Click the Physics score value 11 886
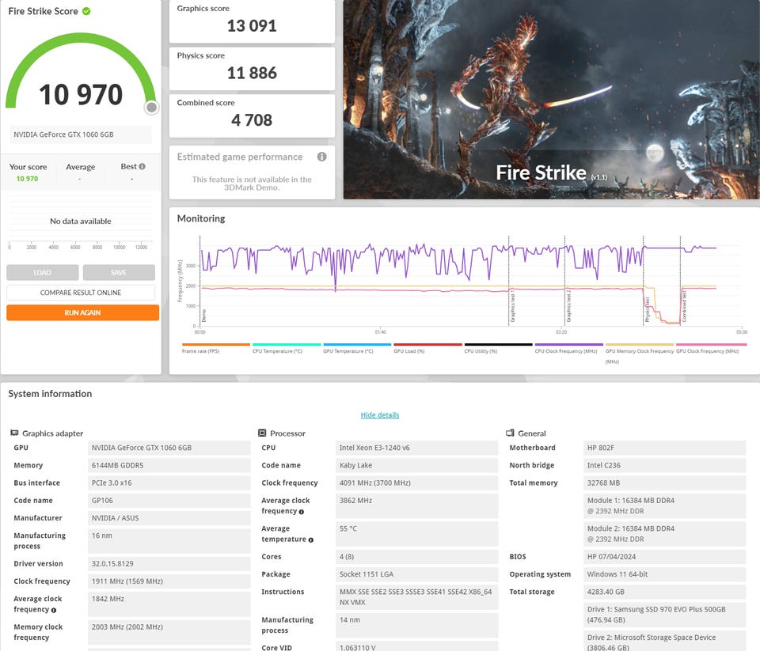Viewport: 760px width, 651px height. click(x=252, y=73)
